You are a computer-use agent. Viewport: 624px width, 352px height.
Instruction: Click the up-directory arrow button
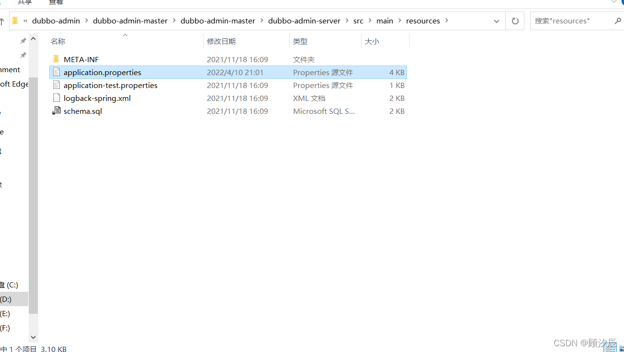coord(2,21)
